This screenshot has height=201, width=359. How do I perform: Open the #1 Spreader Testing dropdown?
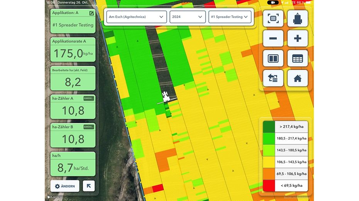(x=230, y=17)
